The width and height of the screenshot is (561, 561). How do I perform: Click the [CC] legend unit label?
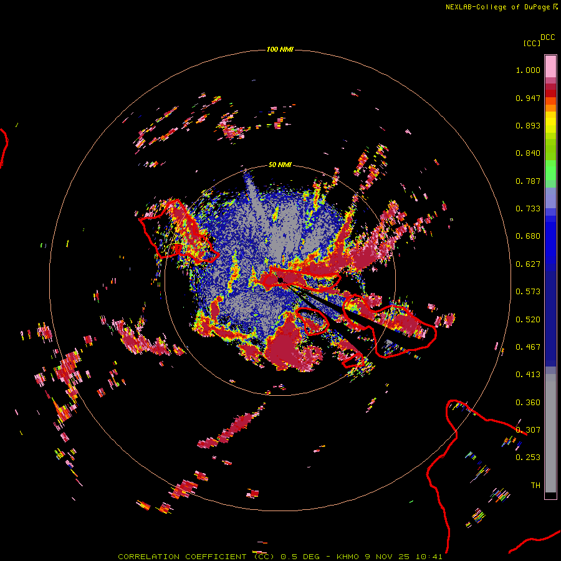(x=532, y=43)
